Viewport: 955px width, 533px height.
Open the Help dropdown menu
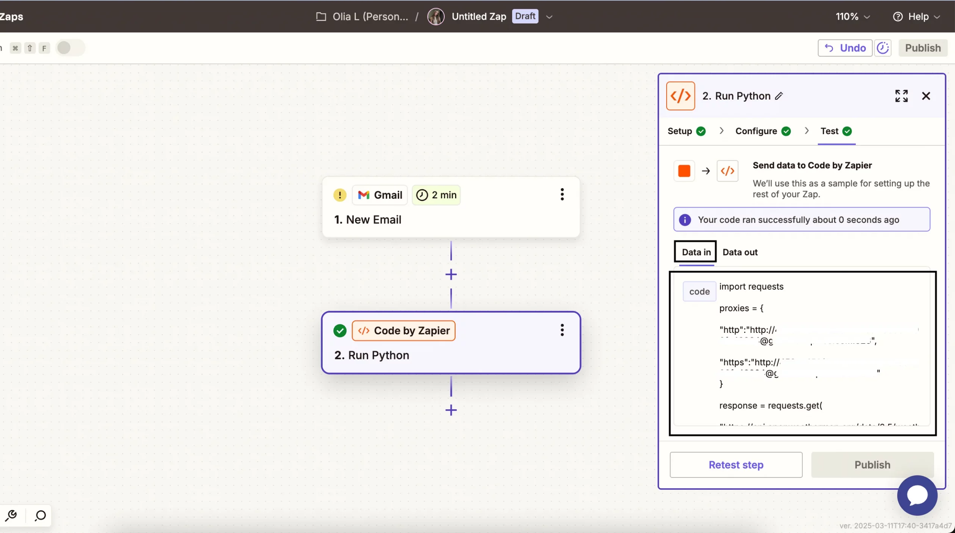(x=916, y=16)
